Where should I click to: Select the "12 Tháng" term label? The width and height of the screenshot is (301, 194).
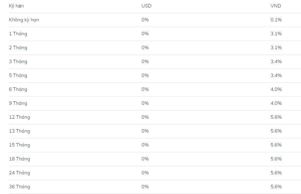(19, 117)
